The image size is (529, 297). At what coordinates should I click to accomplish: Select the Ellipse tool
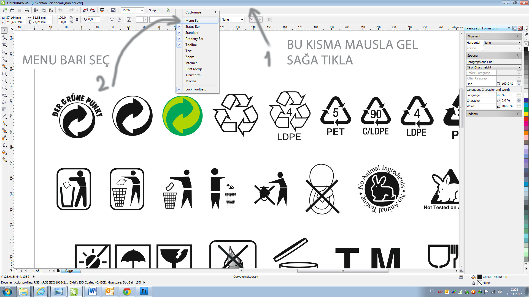[4, 81]
